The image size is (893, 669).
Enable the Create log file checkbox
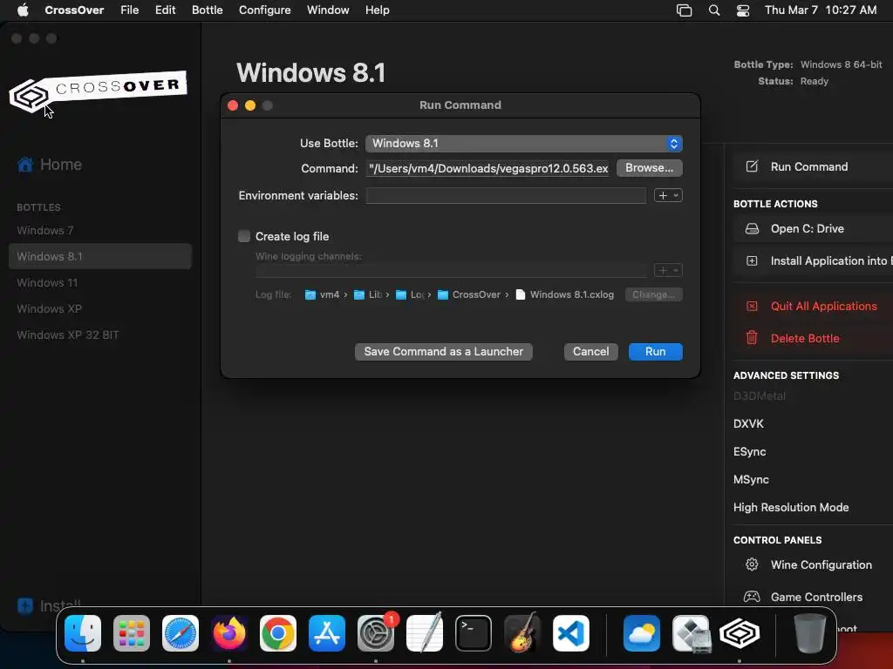coord(244,236)
